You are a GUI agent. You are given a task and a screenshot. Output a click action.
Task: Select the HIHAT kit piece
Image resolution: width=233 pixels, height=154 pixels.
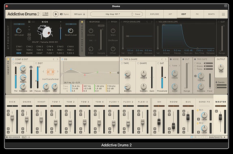pos(40,53)
